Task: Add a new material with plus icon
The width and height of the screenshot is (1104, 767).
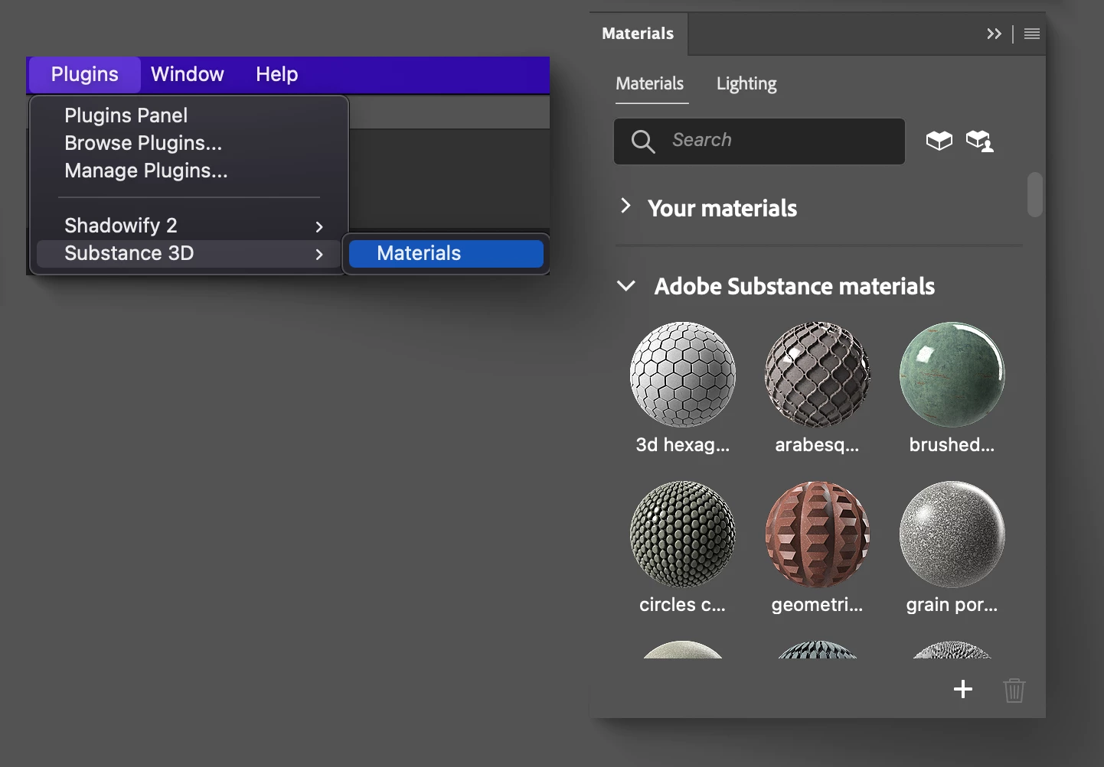Action: [x=963, y=690]
